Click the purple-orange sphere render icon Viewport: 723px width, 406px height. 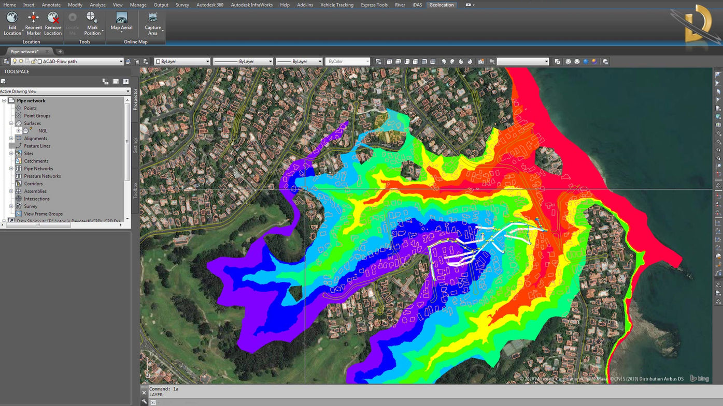[594, 62]
